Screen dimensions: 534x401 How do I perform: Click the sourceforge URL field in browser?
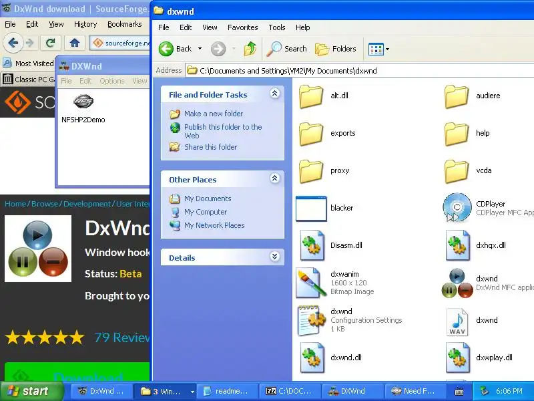(x=120, y=43)
